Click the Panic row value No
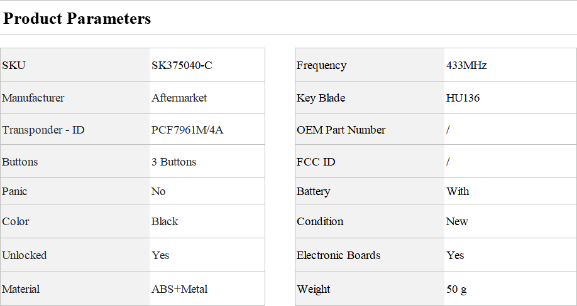The image size is (577, 306). 158,191
